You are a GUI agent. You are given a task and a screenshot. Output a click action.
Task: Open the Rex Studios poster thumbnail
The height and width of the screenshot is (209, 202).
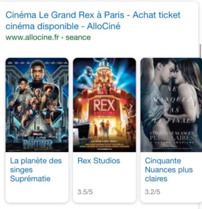coord(104,105)
